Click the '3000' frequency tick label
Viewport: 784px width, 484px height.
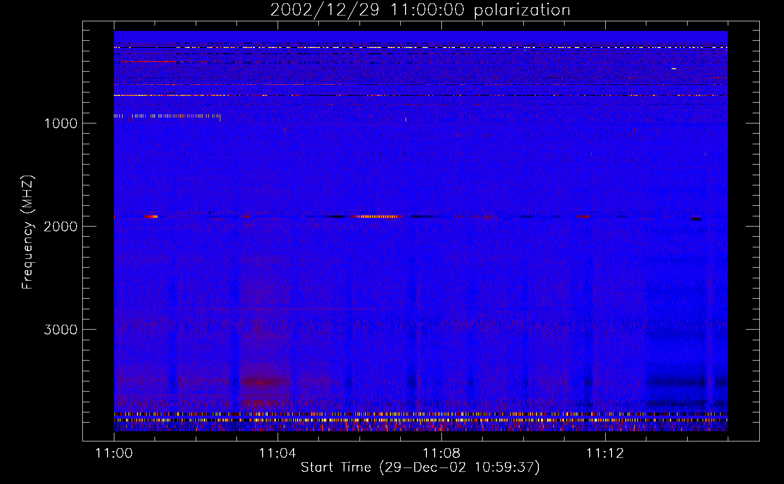point(61,330)
